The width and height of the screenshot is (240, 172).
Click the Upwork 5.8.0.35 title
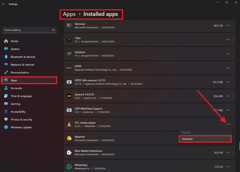[x=84, y=95]
